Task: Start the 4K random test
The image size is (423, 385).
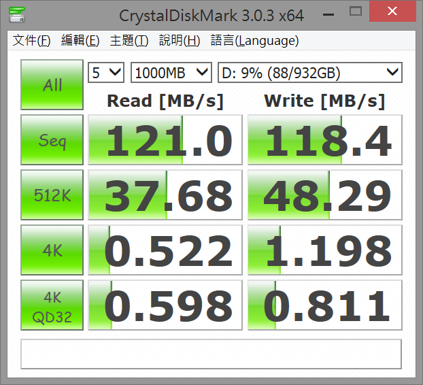Action: tap(52, 250)
